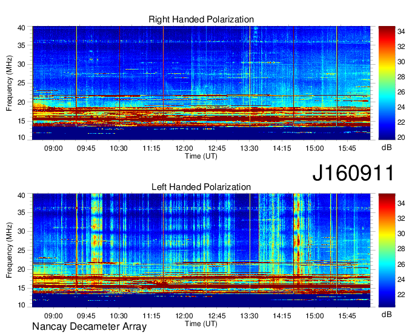Click the bottom plot's "Frequency (MHz)" axis label
The height and width of the screenshot is (334, 412).
[x=9, y=250]
